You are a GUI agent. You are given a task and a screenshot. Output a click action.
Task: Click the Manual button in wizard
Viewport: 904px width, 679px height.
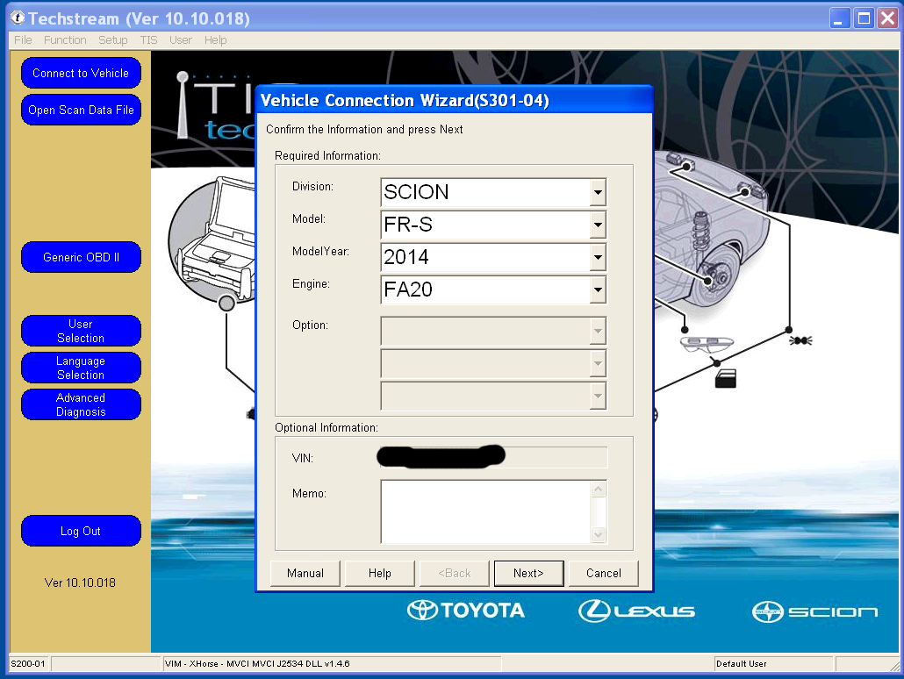305,573
